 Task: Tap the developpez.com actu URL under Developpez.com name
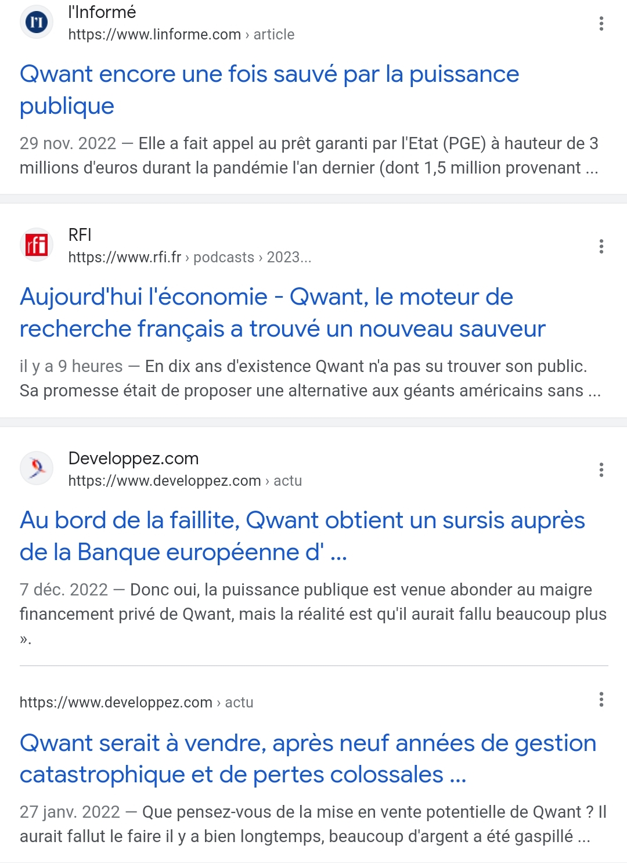point(185,481)
